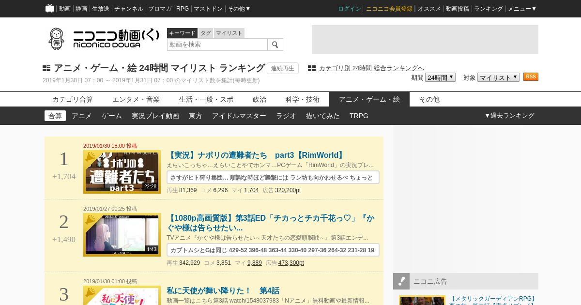This screenshot has height=305, width=581.
Task: Switch to 生活・一般・スポ tab
Action: [206, 99]
